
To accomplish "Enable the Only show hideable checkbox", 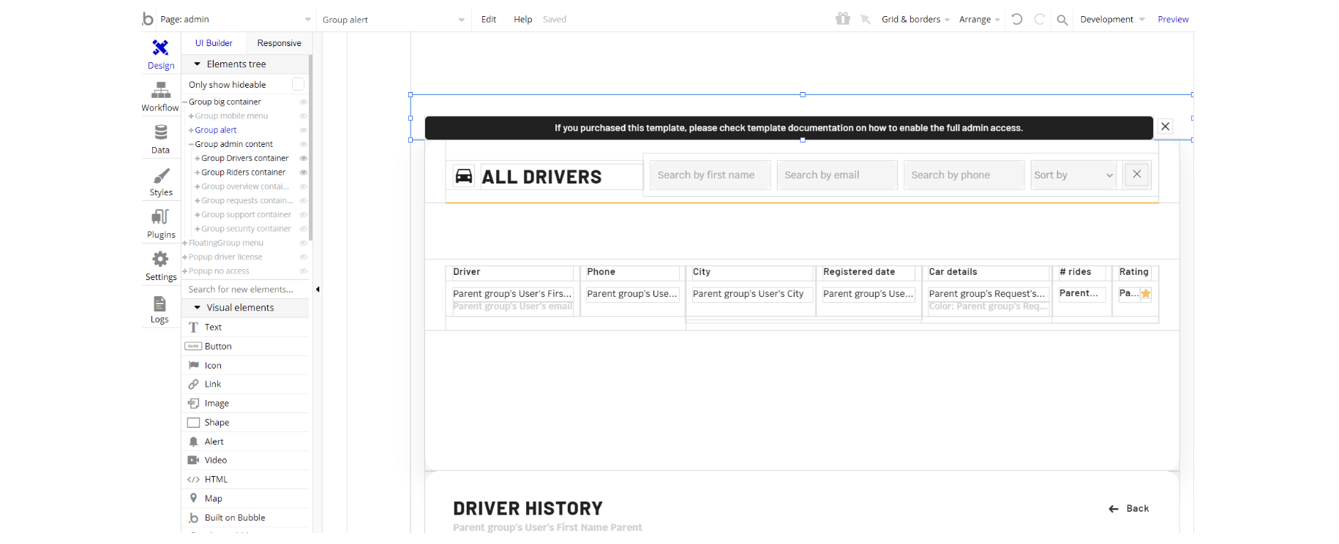I will 298,85.
